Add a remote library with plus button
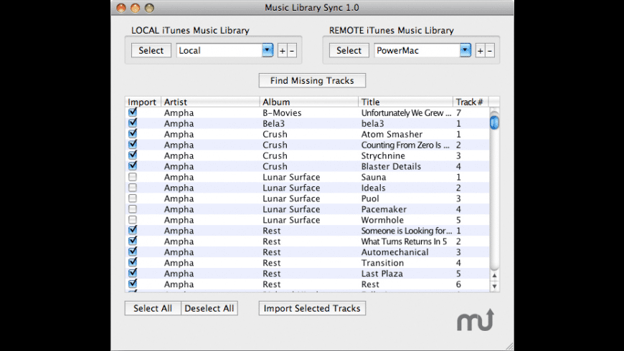 [x=480, y=51]
